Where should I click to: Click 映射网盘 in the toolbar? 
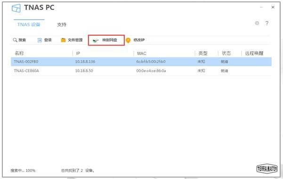[110, 40]
